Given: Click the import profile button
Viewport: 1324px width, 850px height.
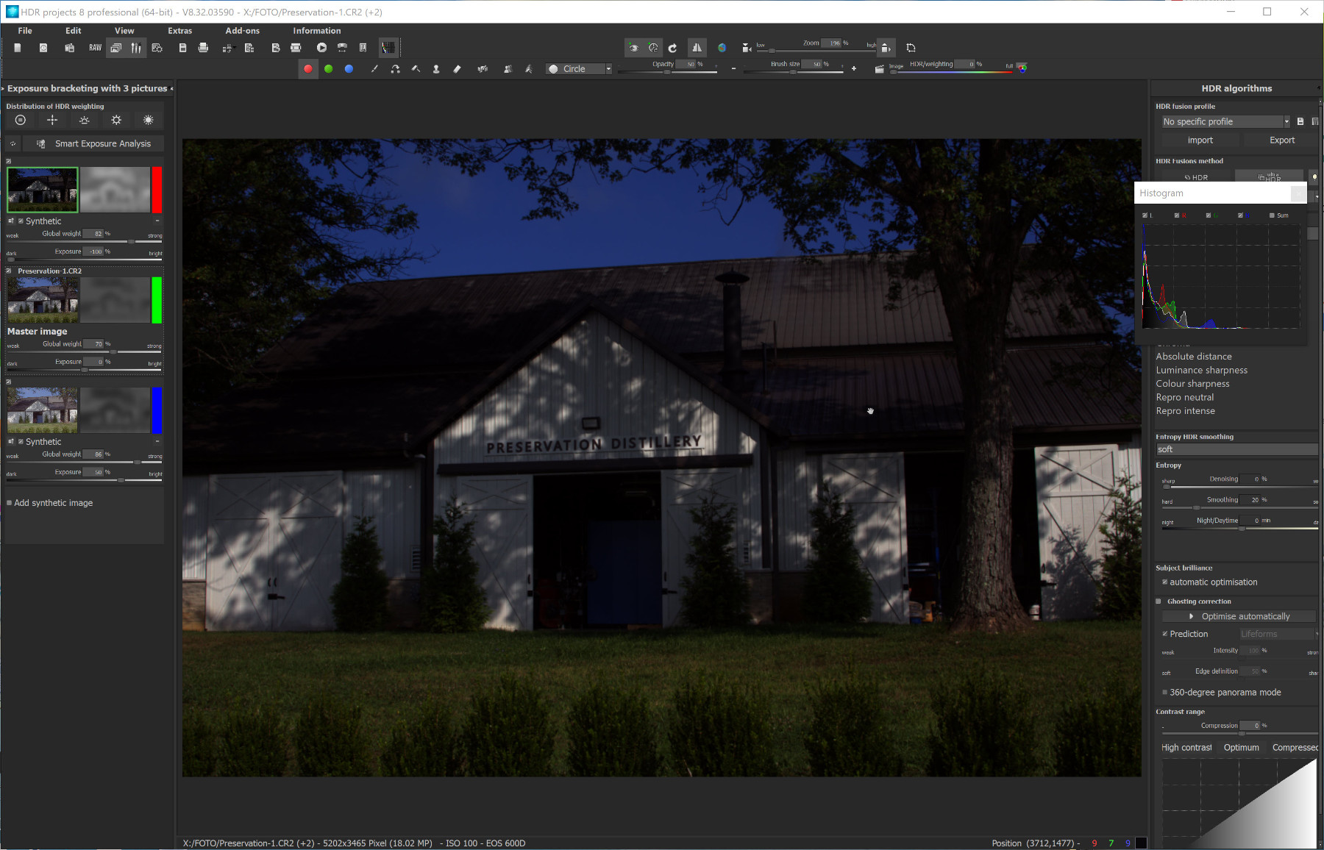Looking at the screenshot, I should (x=1200, y=140).
